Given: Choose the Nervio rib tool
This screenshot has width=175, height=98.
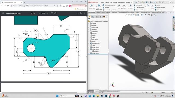Looking at the screenshot, I should (x=157, y=5).
